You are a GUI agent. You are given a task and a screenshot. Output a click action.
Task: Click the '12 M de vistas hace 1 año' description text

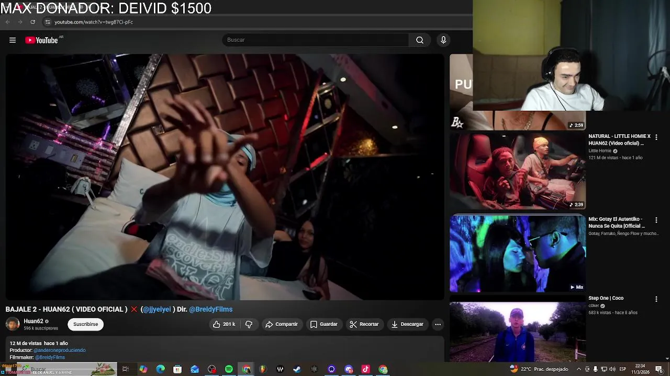click(39, 343)
